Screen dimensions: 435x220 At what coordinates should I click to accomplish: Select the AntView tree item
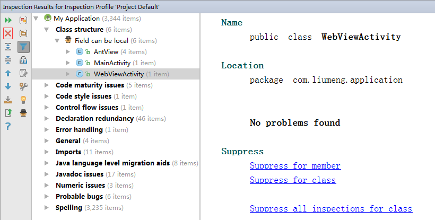tap(107, 52)
